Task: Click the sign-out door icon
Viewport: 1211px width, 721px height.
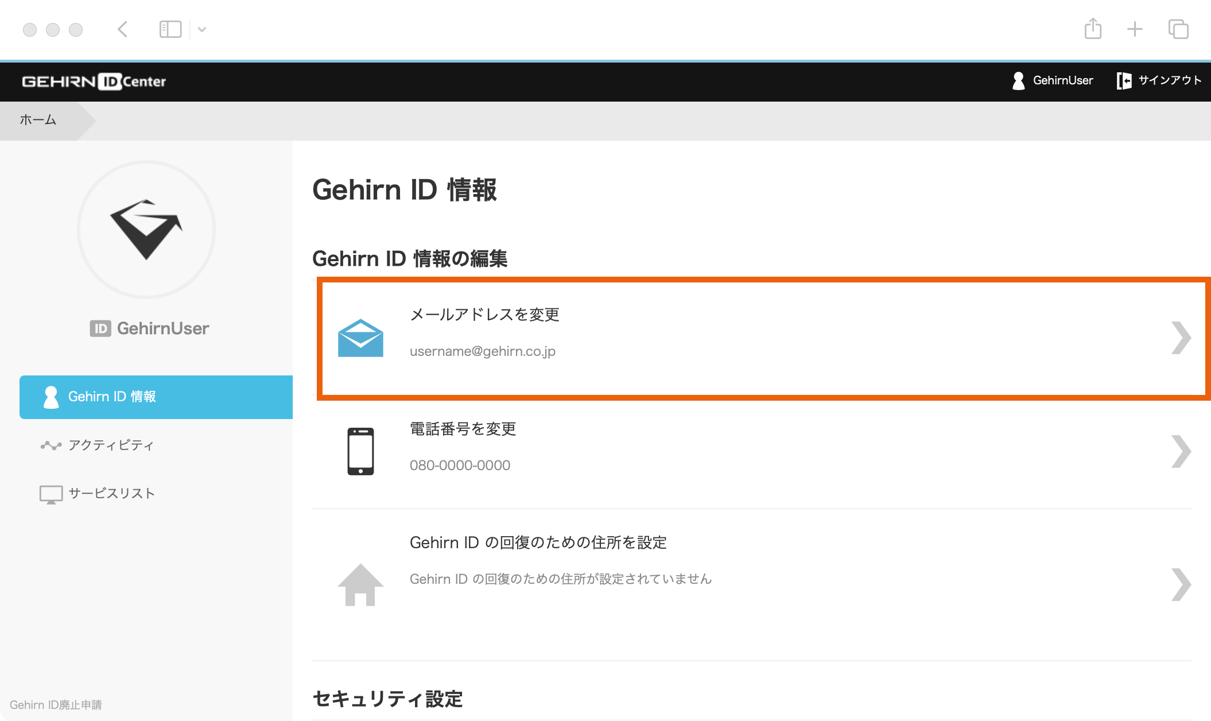Action: point(1124,81)
